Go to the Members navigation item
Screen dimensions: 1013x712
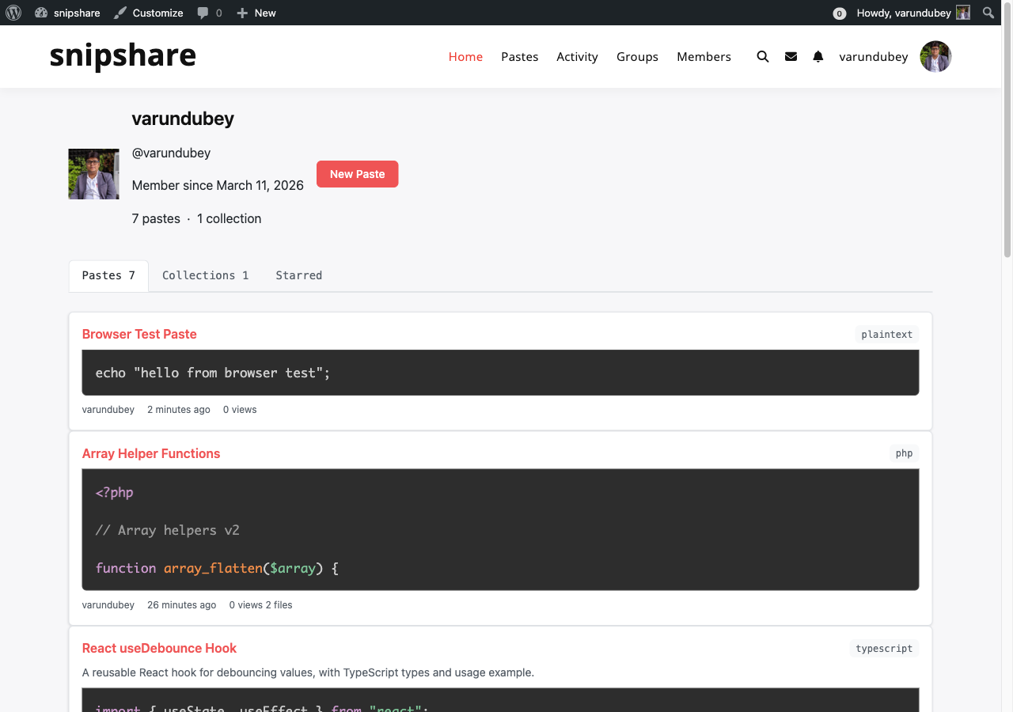click(704, 56)
